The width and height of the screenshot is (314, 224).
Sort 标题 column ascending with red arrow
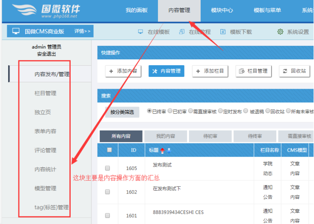point(162,150)
